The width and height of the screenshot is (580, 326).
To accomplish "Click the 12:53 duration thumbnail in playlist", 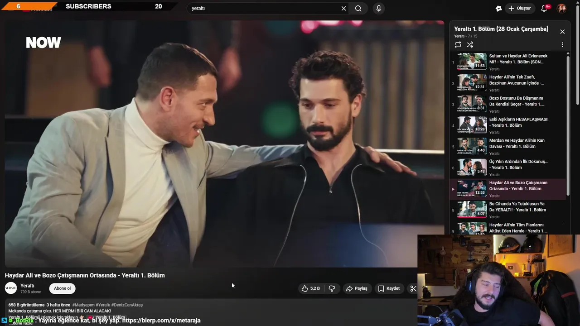I will 472,188.
